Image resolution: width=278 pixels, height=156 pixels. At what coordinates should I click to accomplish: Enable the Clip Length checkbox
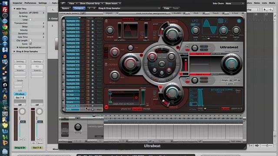(30, 40)
